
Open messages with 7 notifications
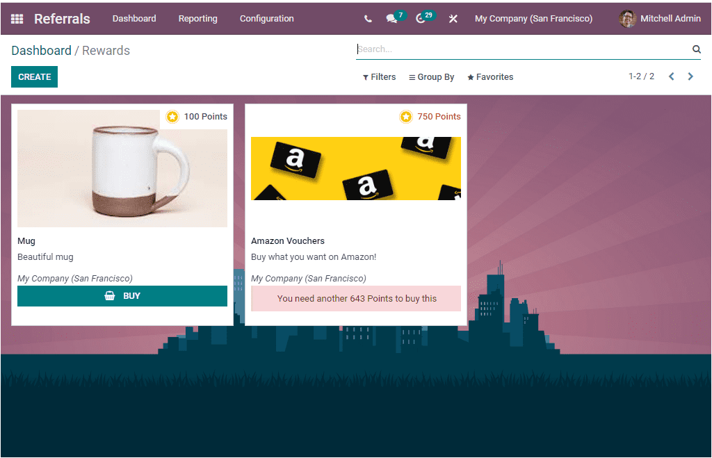[x=391, y=18]
